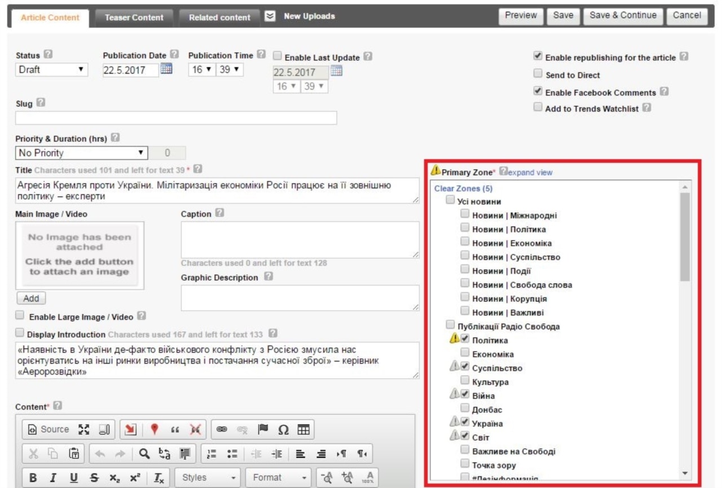Maximize the content editor
Image resolution: width=722 pixels, height=488 pixels.
click(x=84, y=429)
